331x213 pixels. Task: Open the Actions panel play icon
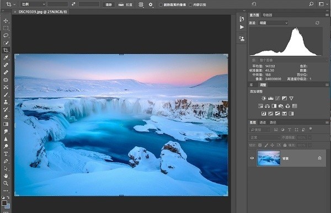pos(242,27)
